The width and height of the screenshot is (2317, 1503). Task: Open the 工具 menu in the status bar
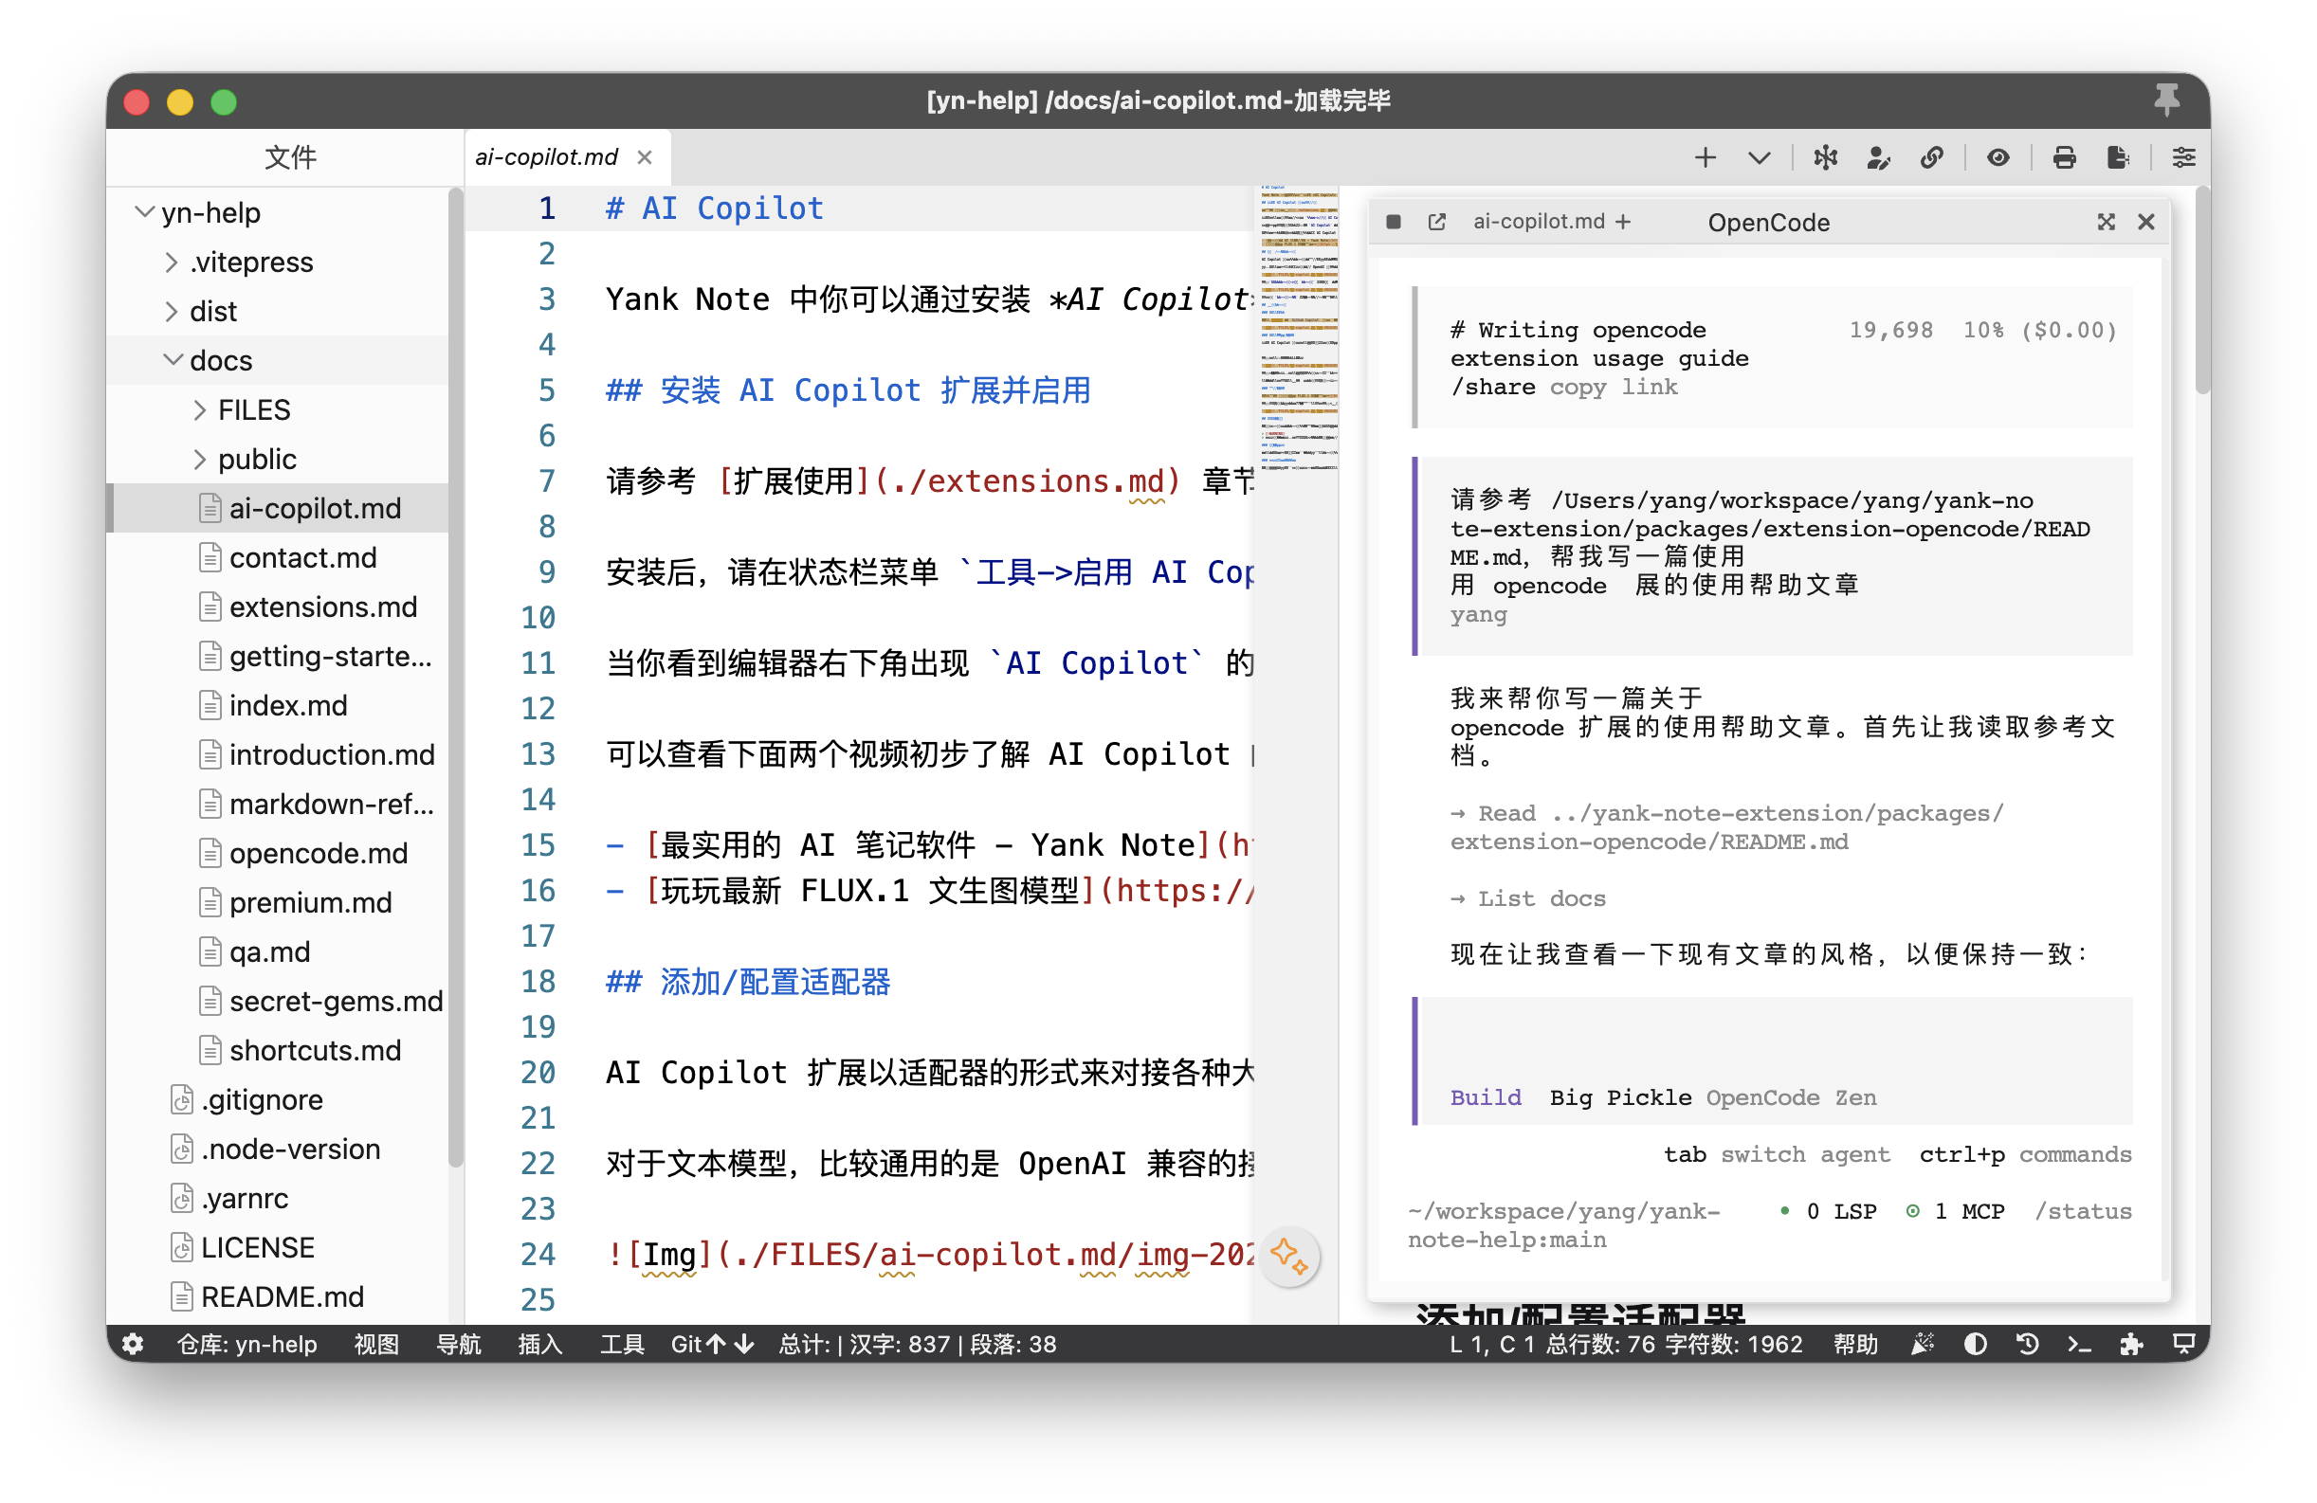[x=621, y=1345]
